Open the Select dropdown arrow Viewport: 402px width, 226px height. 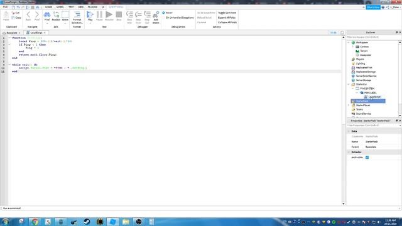point(65,23)
